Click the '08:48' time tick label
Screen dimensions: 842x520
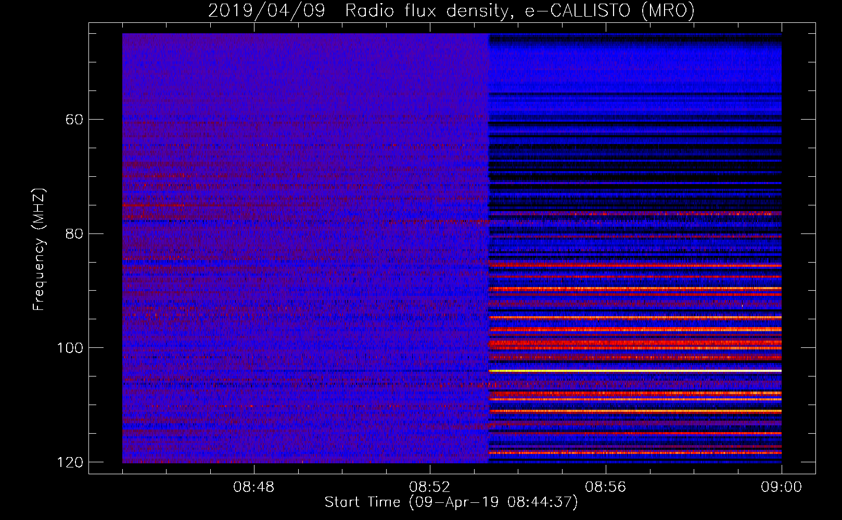[x=253, y=487]
